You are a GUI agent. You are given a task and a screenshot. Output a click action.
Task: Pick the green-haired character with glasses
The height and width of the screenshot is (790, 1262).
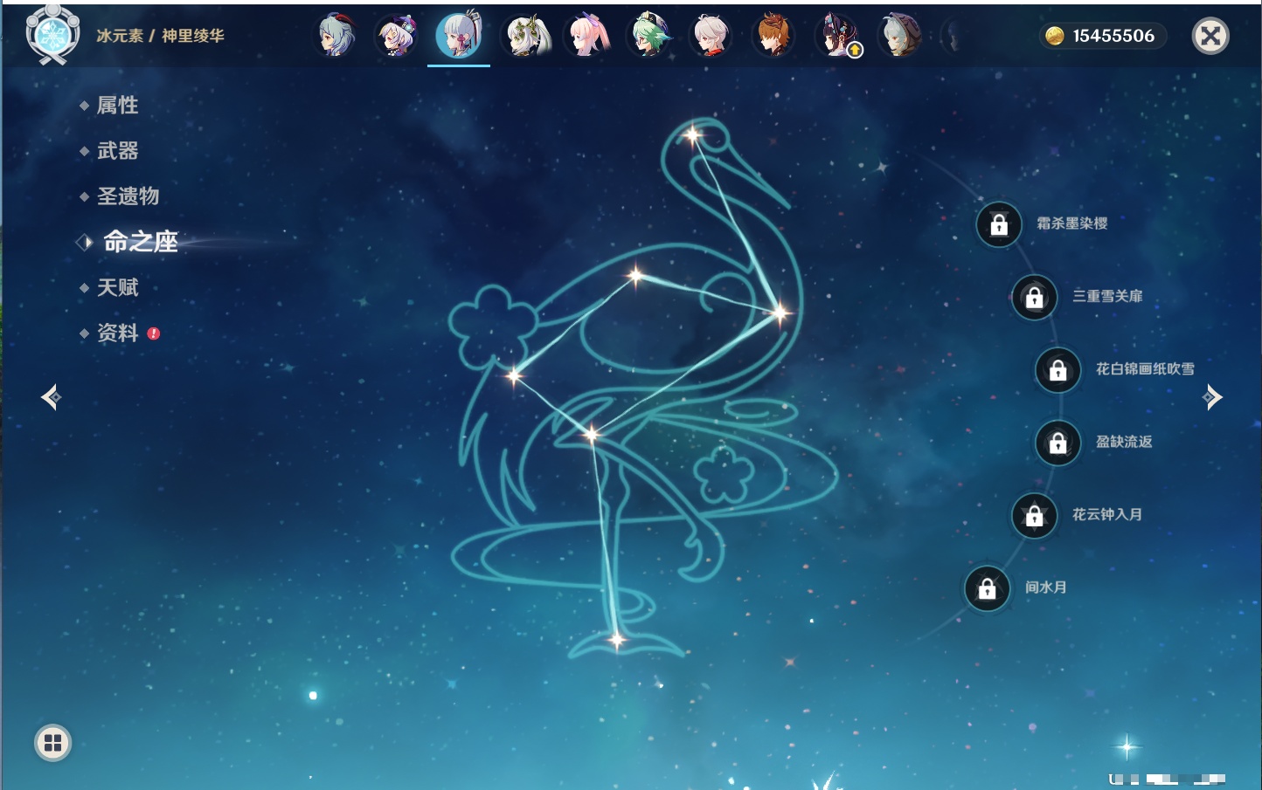coord(649,37)
